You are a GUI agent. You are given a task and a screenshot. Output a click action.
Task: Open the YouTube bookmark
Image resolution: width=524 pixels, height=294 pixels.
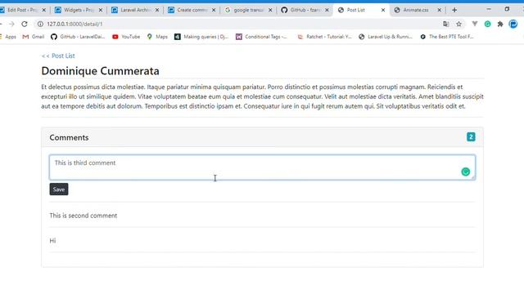click(126, 37)
